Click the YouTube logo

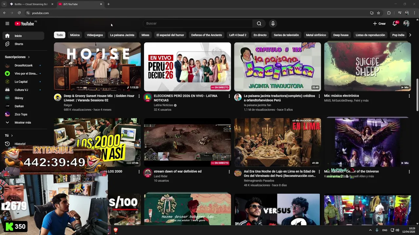click(x=25, y=23)
